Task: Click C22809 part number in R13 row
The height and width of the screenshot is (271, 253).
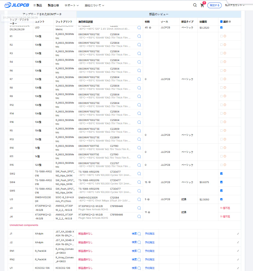Action: [115, 137]
